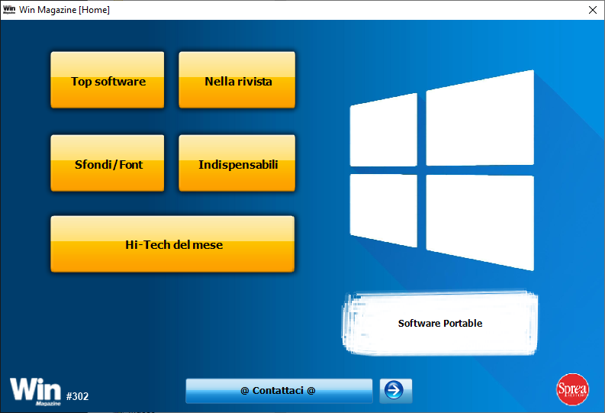Click the #302 issue number
The height and width of the screenshot is (413, 605).
click(77, 396)
